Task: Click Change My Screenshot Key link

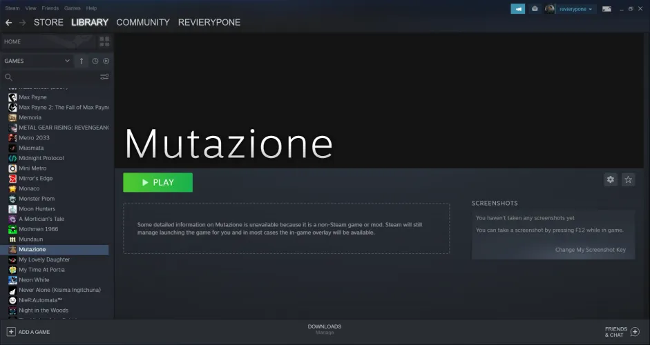Action: point(590,250)
